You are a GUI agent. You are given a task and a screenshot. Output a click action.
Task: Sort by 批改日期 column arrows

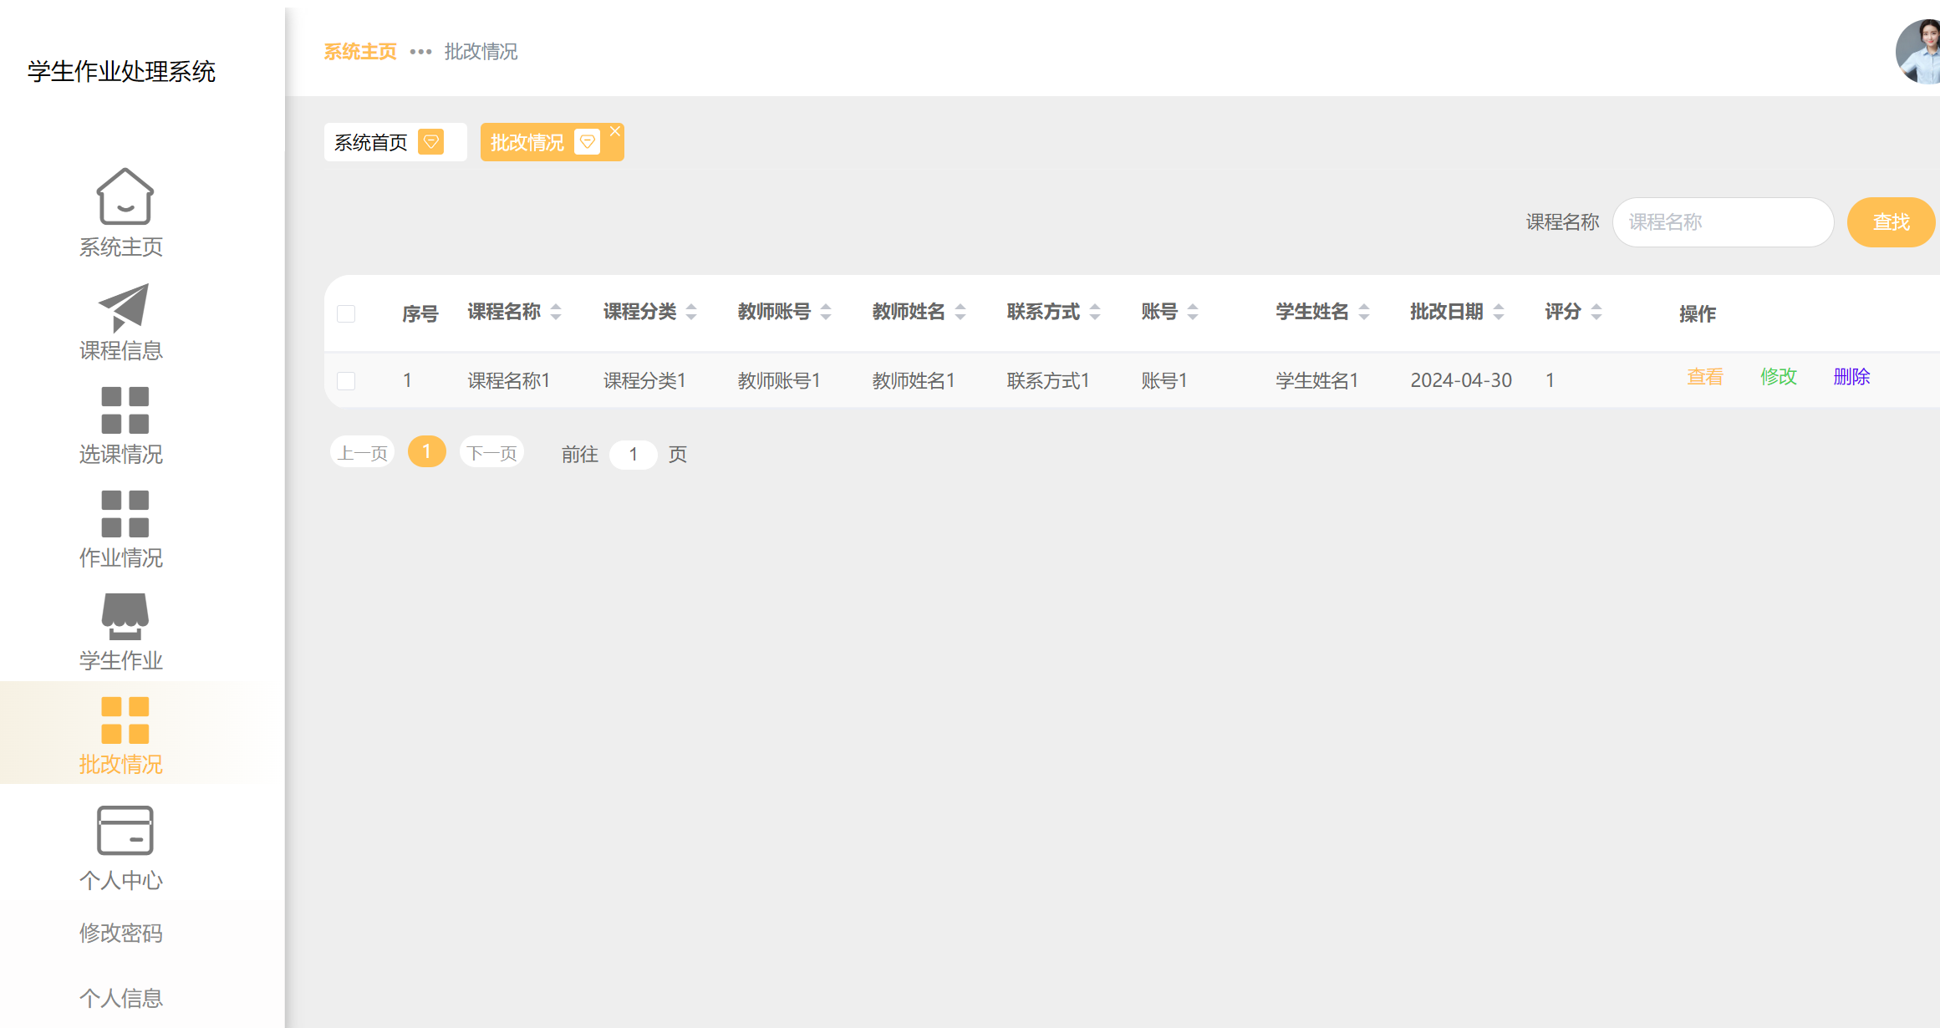coord(1499,313)
